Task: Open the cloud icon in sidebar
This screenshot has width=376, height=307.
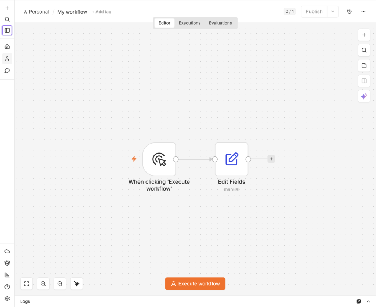Action: pos(7,251)
